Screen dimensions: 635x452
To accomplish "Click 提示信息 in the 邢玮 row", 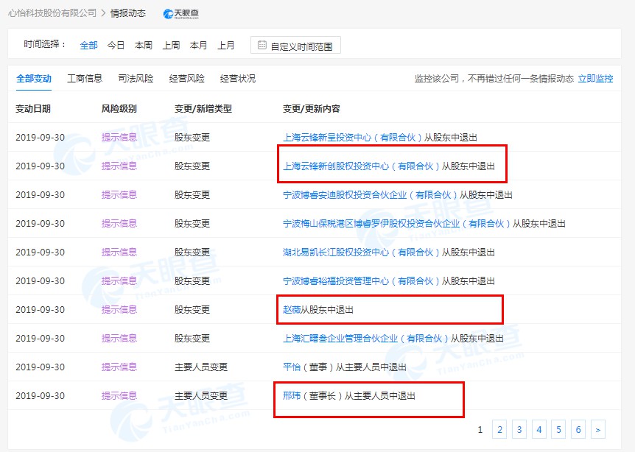I will point(119,396).
